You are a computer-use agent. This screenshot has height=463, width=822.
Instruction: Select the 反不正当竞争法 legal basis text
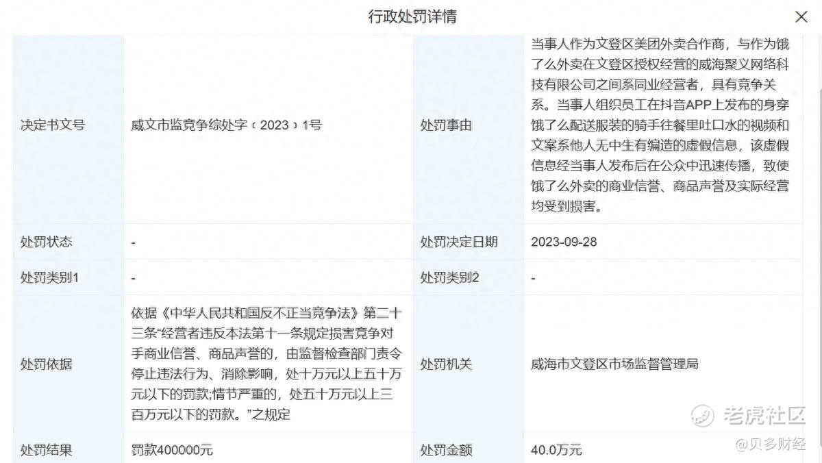[267, 364]
